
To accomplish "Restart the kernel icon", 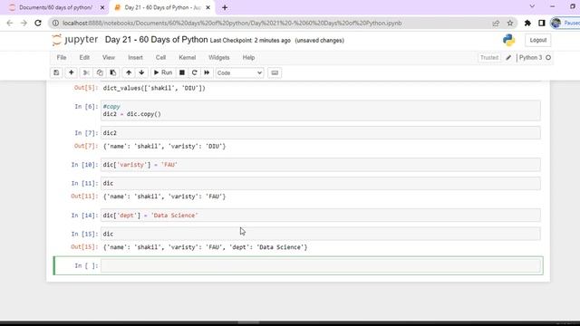I will click(x=194, y=72).
